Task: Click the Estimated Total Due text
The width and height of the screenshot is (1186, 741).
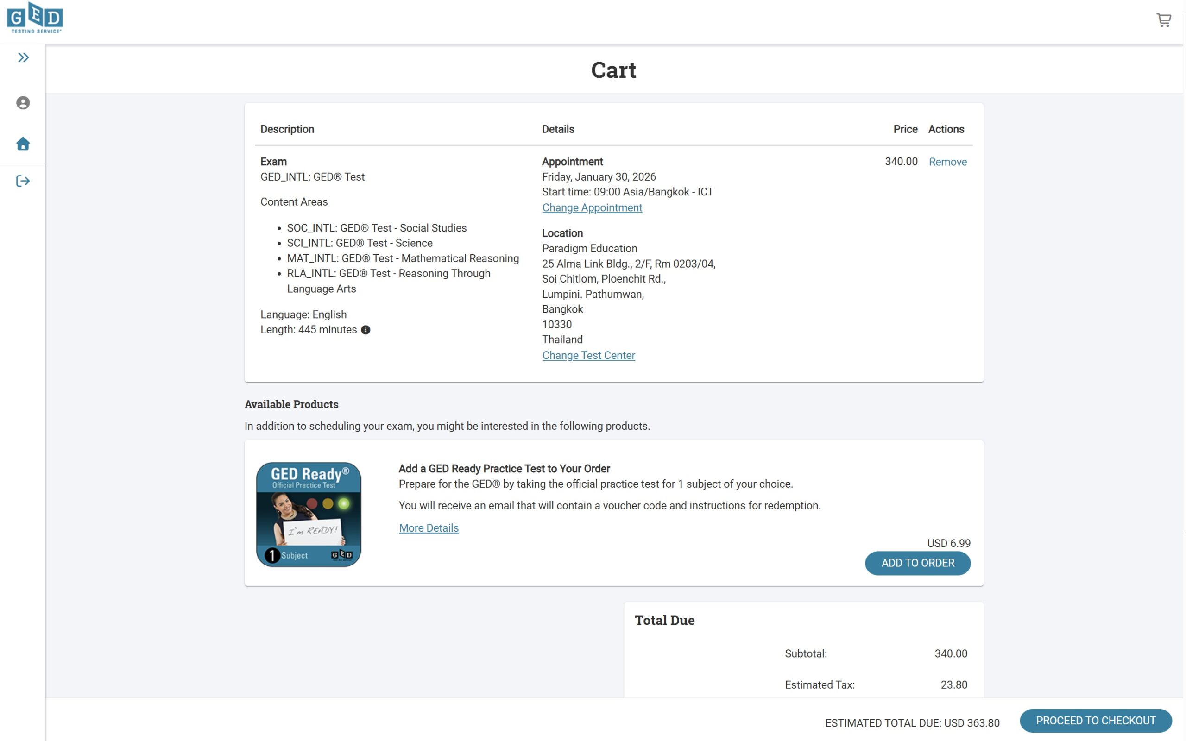Action: point(912,723)
